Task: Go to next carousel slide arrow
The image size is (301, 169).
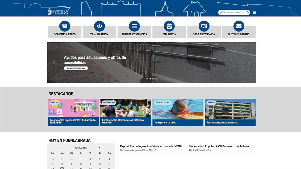Action: [x=249, y=63]
